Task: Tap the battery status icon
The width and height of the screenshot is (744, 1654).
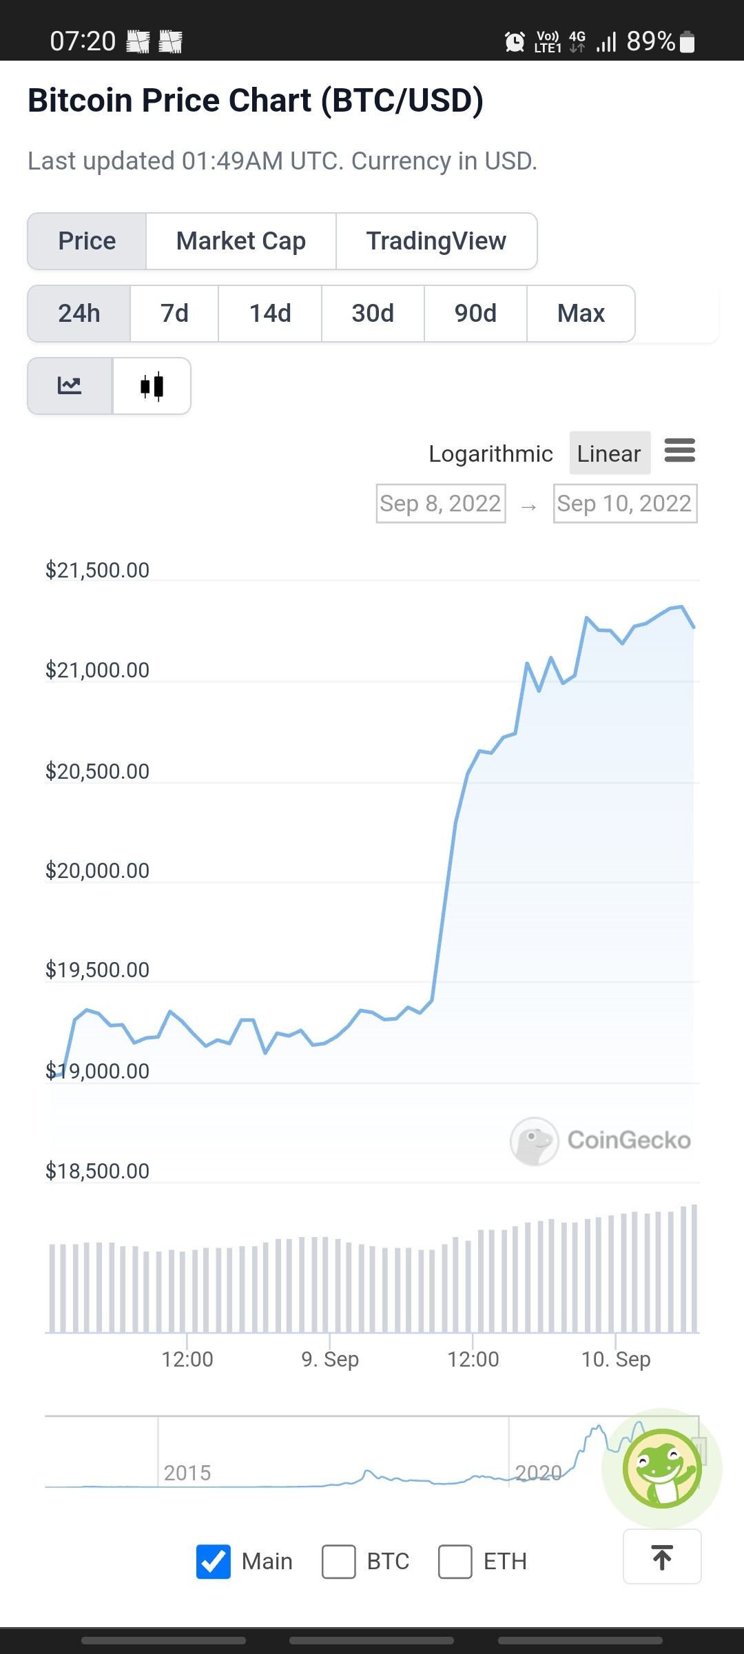Action: coord(687,42)
